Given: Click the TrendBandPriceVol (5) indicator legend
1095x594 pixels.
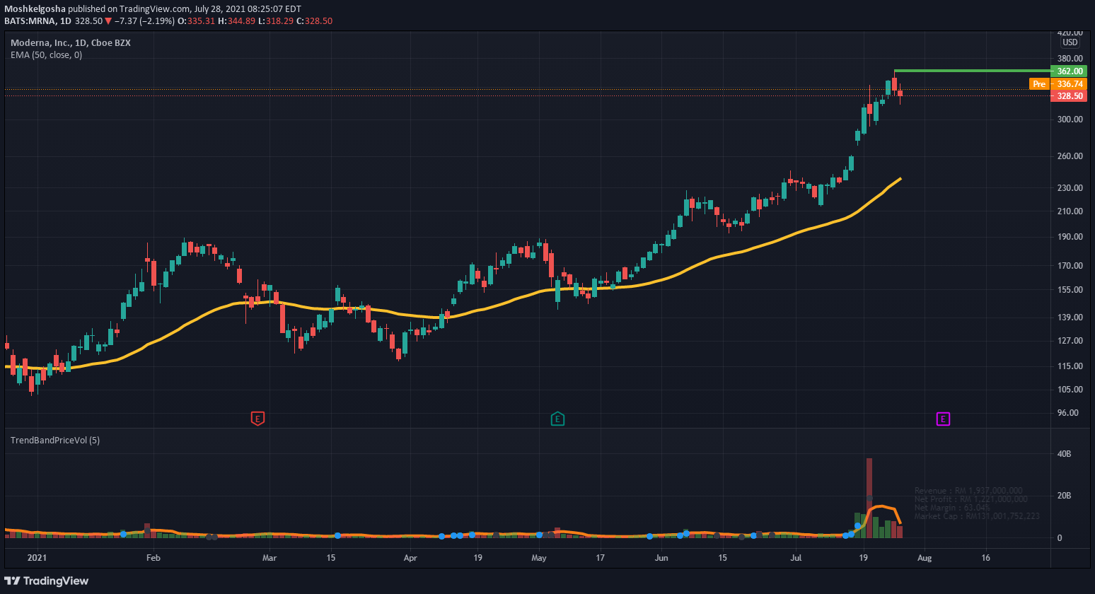Looking at the screenshot, I should coord(55,440).
